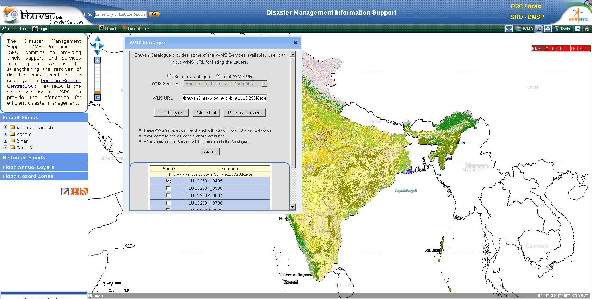592x299 pixels.
Task: Open the Flood menu
Action: [108, 29]
